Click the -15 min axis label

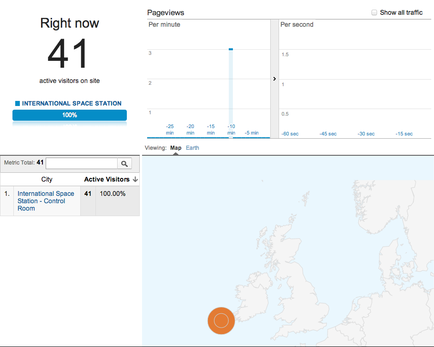211,129
